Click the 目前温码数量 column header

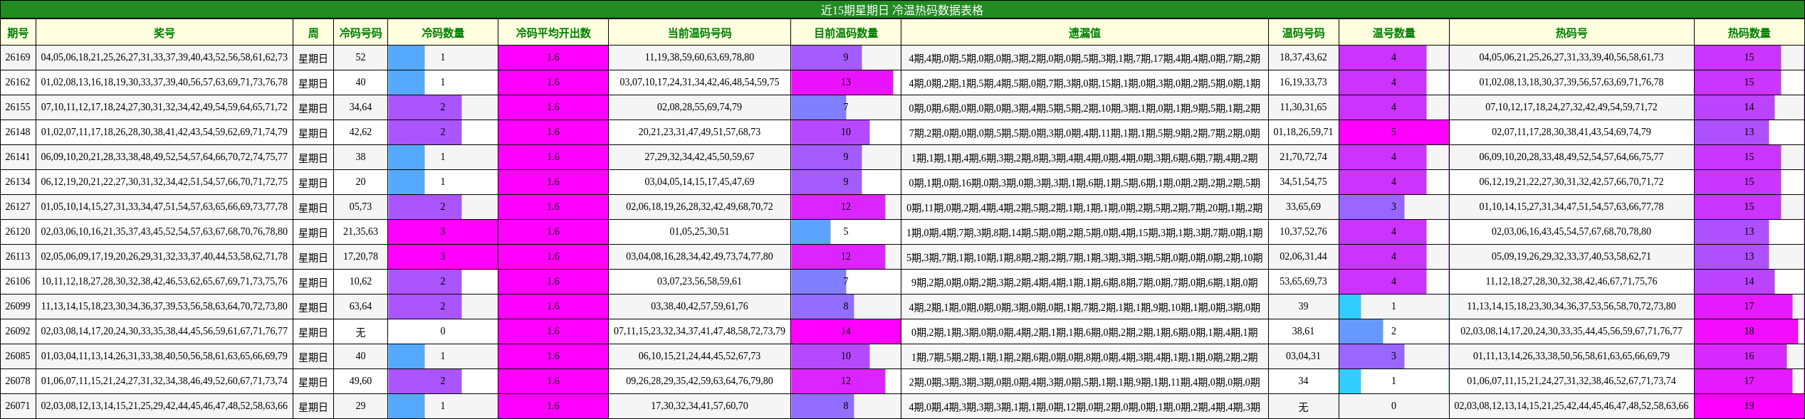coord(846,33)
